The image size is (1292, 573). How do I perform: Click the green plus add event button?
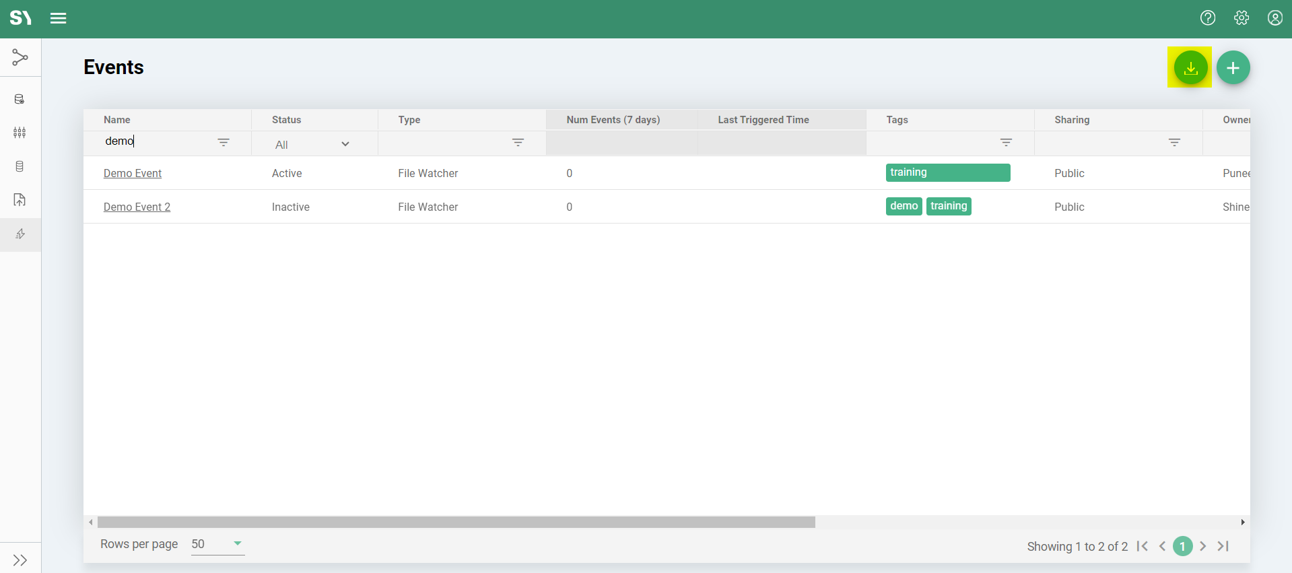pos(1233,68)
